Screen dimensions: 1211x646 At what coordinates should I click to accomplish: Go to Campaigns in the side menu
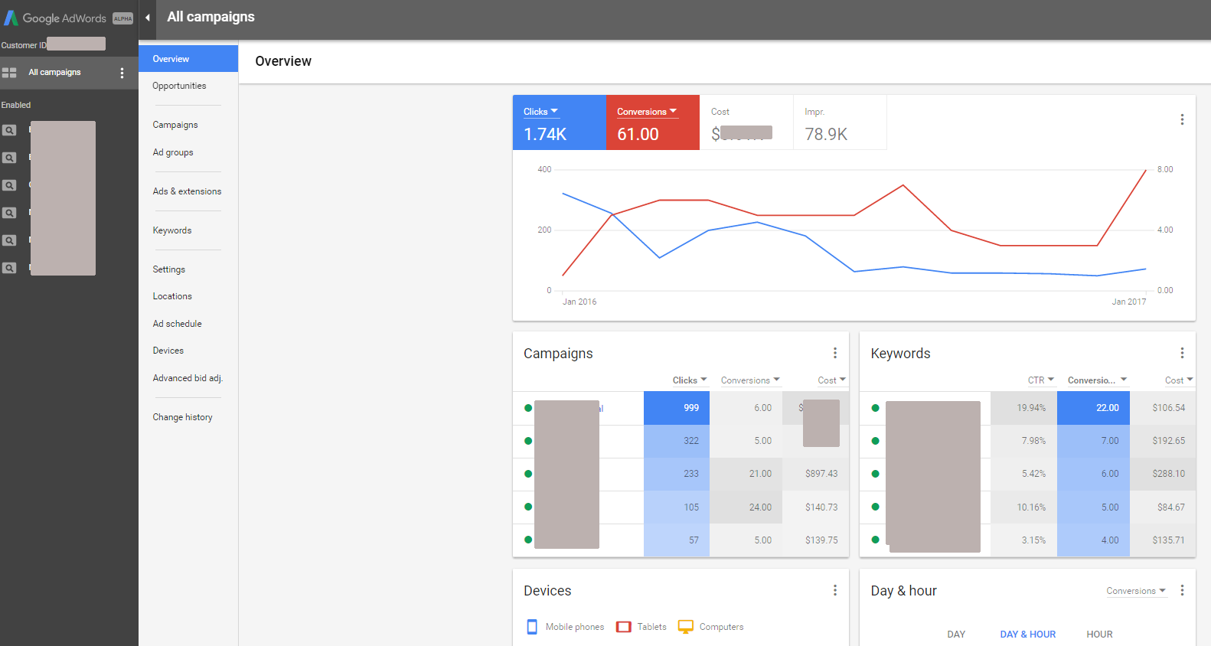(x=175, y=125)
